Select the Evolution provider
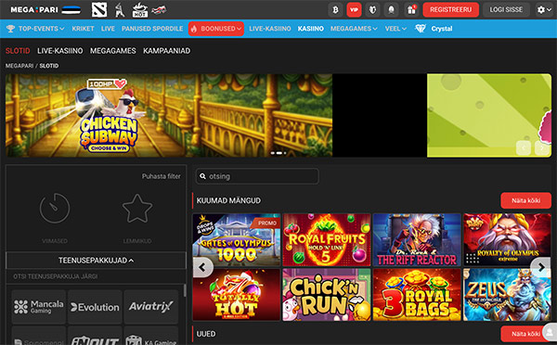The image size is (557, 345). [x=95, y=307]
